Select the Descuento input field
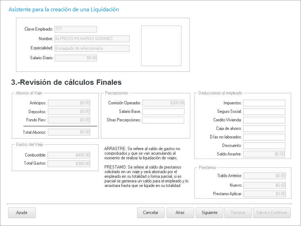301x226 pixels. [264, 145]
